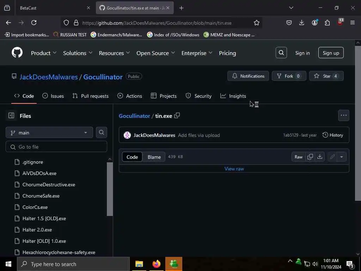Open the Issues tab
Viewport: 361px width, 271px height.
pos(53,96)
